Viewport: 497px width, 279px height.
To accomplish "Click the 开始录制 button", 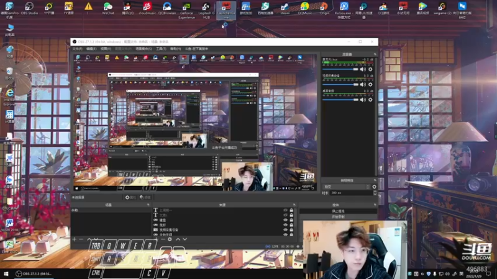I will pos(338,217).
